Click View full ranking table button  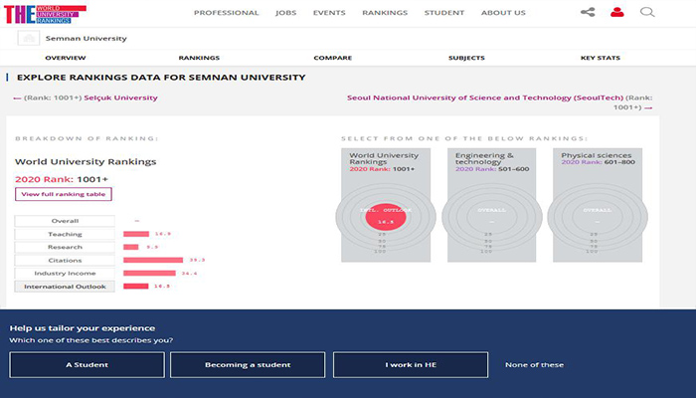coord(64,194)
